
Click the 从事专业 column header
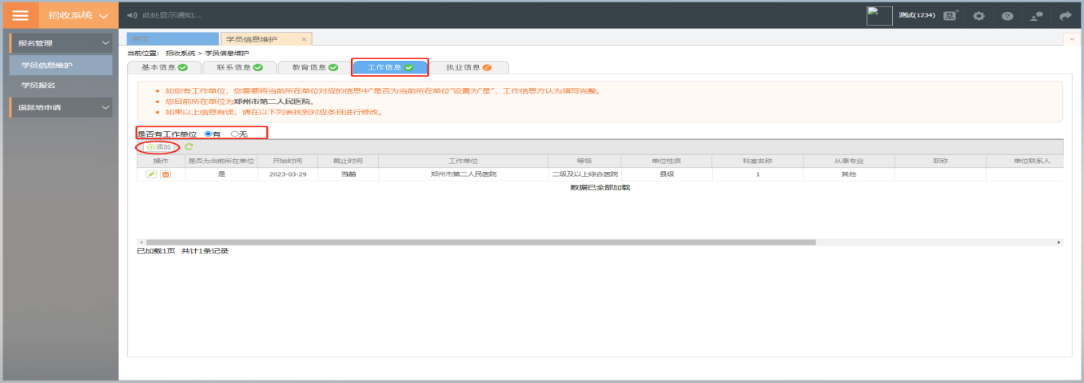point(848,161)
